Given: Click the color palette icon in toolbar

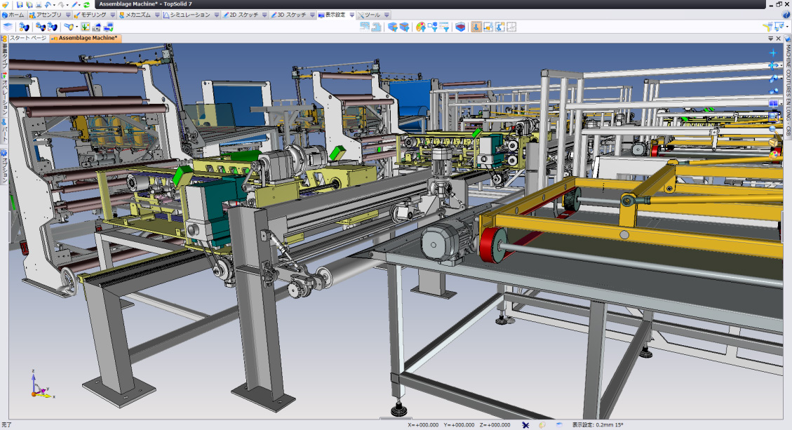Looking at the screenshot, I should pos(420,27).
